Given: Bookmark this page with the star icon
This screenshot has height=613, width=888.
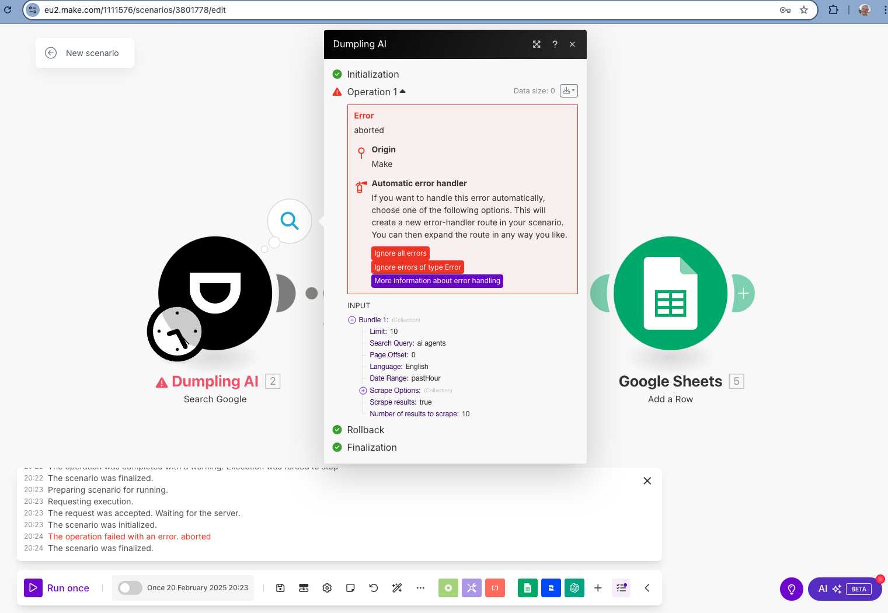Looking at the screenshot, I should (804, 10).
